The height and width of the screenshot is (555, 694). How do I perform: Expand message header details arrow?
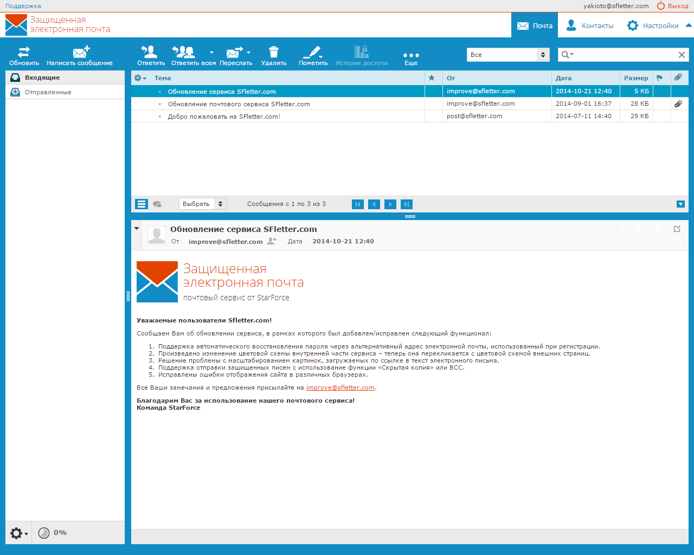(137, 229)
